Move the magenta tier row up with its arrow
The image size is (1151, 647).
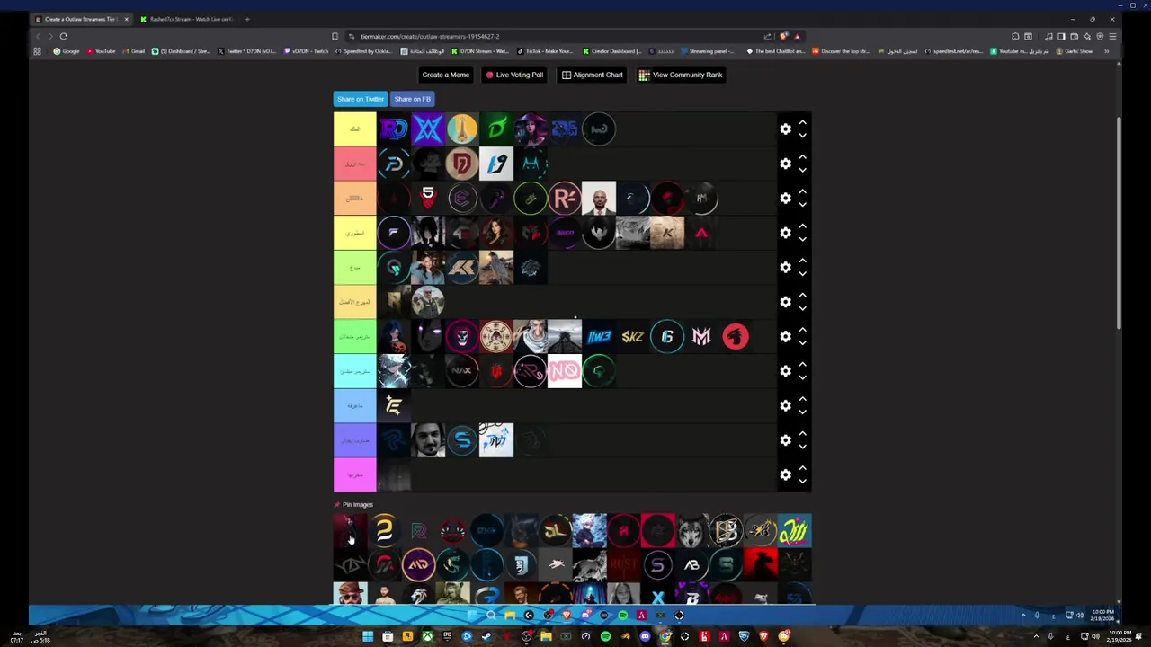pos(802,468)
